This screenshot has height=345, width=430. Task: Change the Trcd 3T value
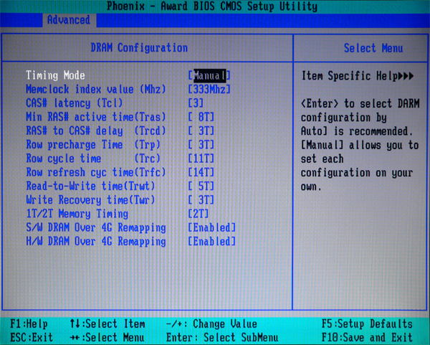[201, 131]
